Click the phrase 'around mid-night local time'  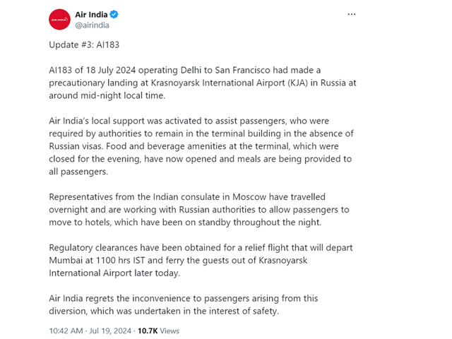coord(107,95)
